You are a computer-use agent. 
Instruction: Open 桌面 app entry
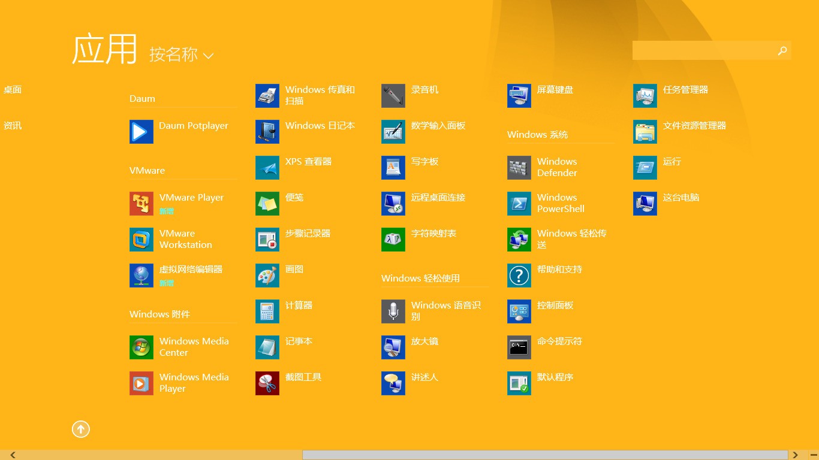[x=13, y=90]
